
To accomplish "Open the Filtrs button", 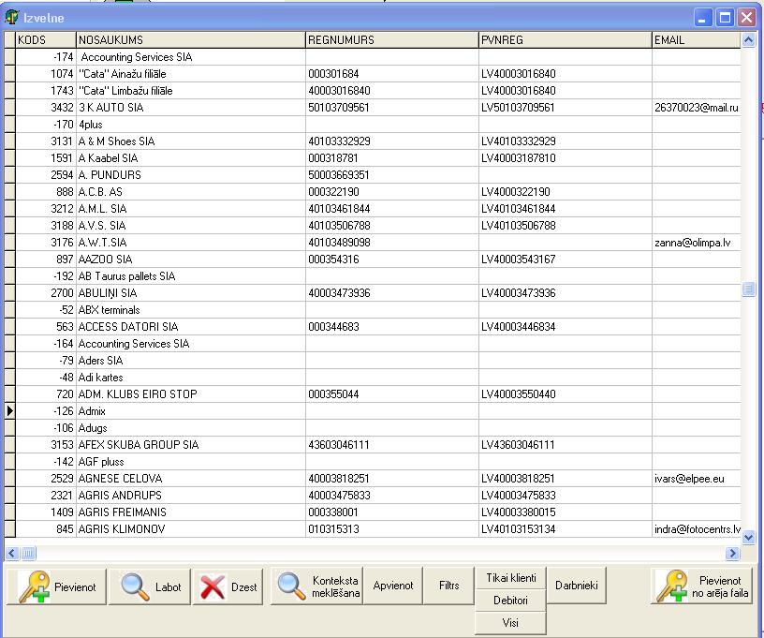I will [448, 586].
